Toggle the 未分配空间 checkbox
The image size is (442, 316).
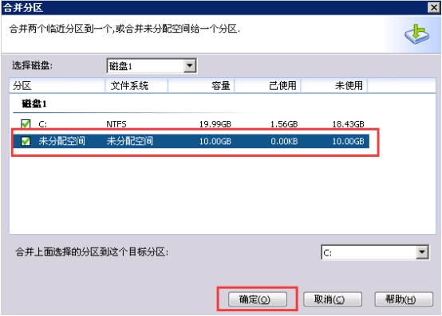pyautogui.click(x=26, y=141)
